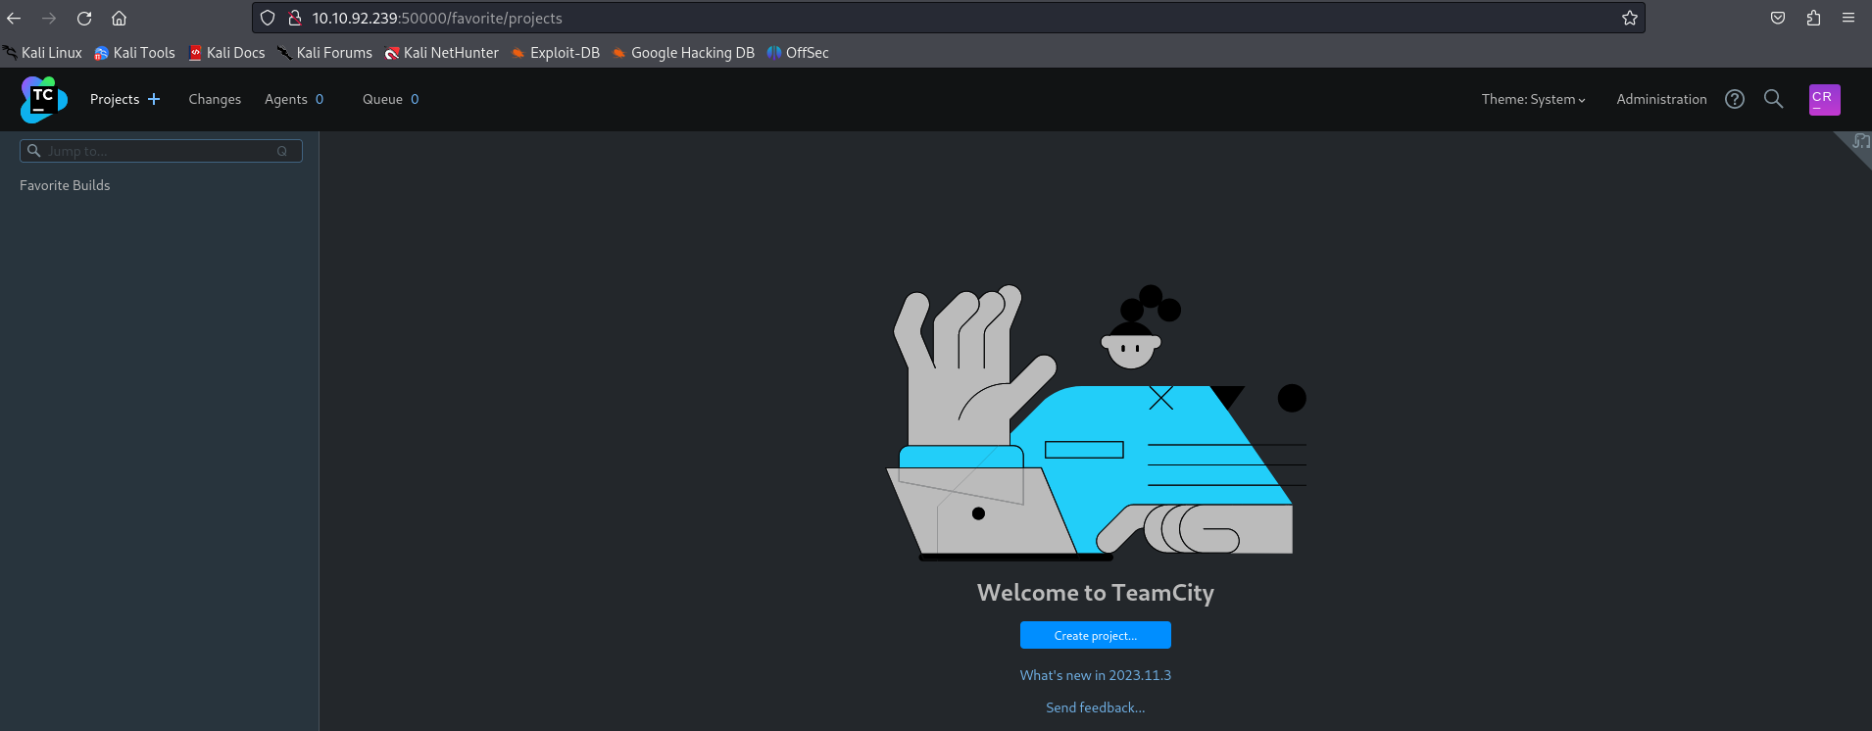Go to the Changes tab
The image size is (1872, 731).
215,99
